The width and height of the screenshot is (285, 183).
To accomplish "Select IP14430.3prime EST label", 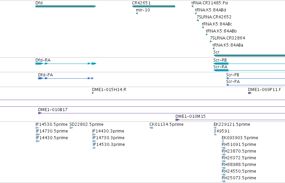I will [x=108, y=131].
